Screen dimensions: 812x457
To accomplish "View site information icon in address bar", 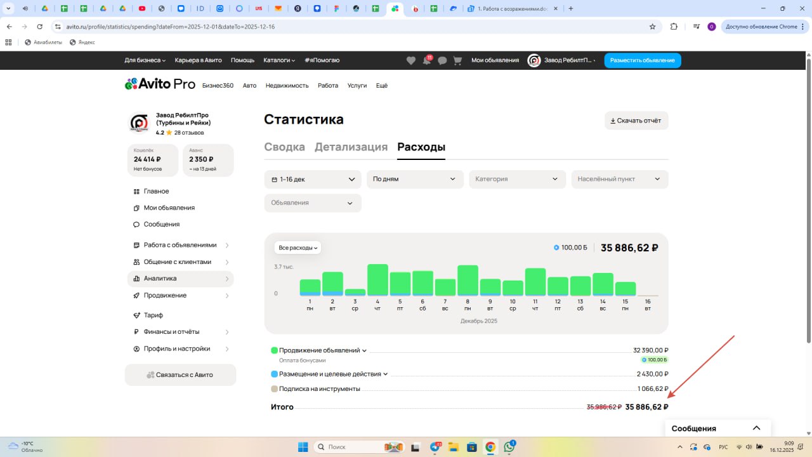I will 58,27.
